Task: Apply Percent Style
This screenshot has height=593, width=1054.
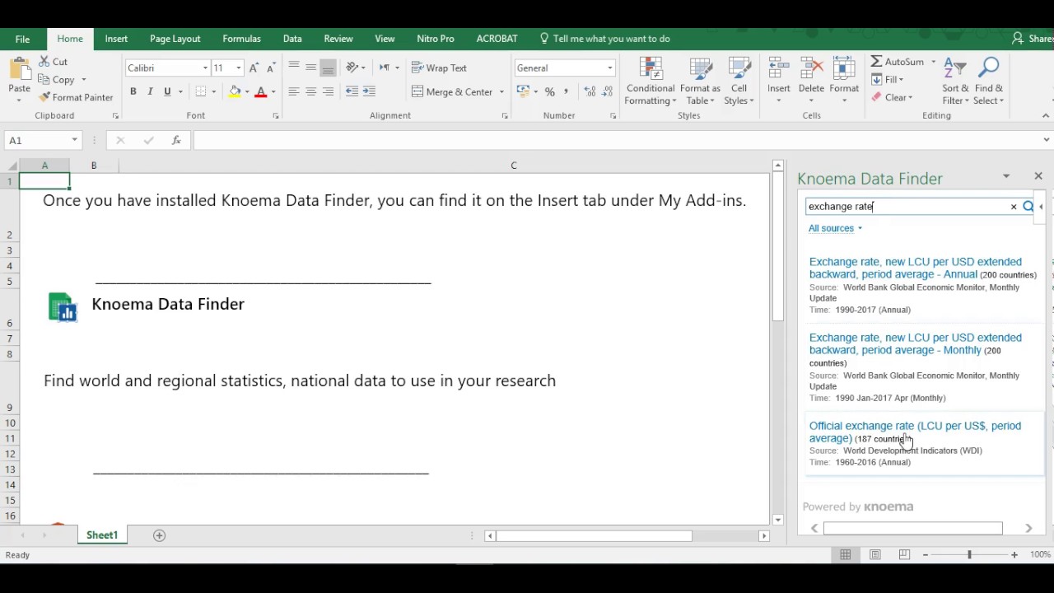Action: tap(549, 91)
